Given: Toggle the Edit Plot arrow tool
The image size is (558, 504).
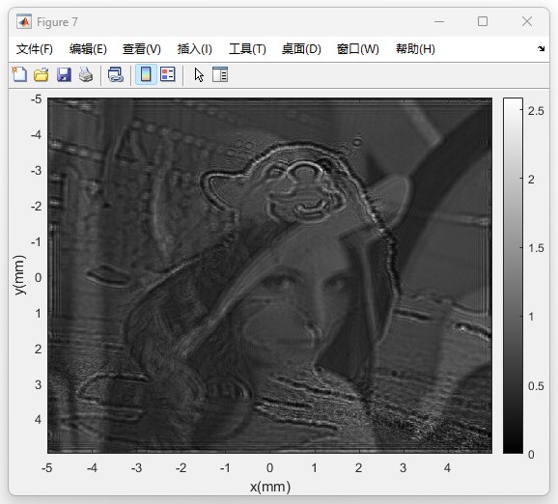Looking at the screenshot, I should click(199, 74).
